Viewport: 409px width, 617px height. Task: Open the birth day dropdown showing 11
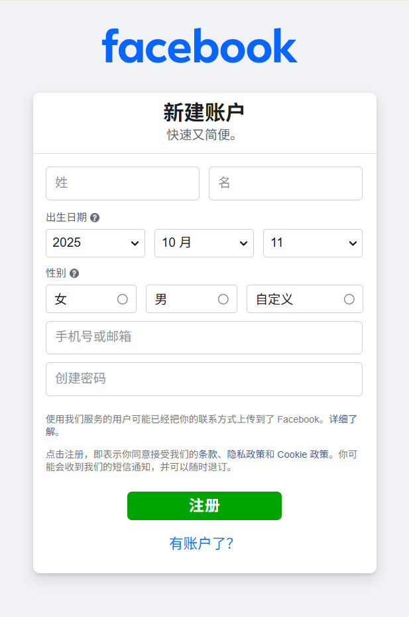313,243
